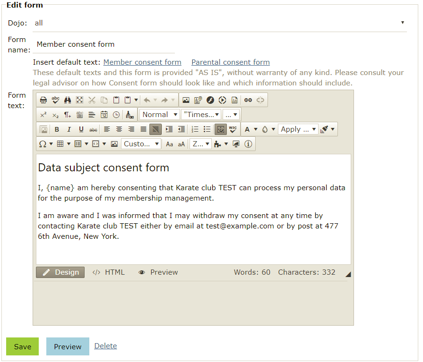This screenshot has height=362, width=423.
Task: Insert date using the calendar icon
Action: click(x=104, y=115)
